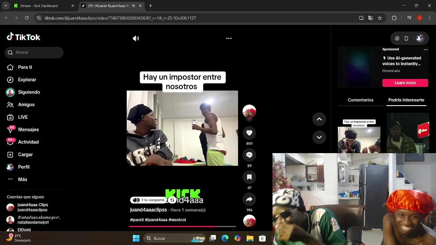The image size is (436, 245).
Task: Open juand4aaaclipss username link
Action: click(x=149, y=210)
